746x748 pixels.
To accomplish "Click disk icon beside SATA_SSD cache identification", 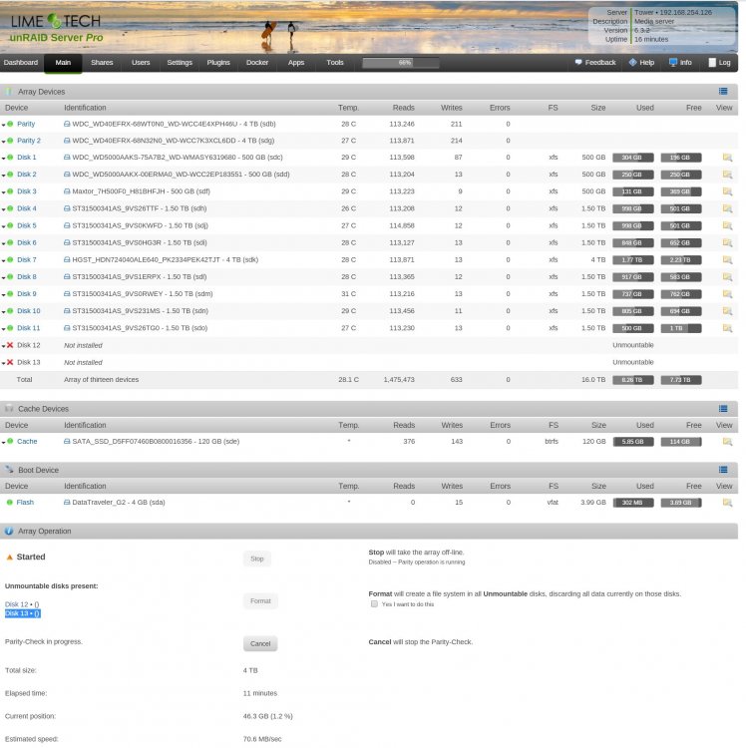I will pos(67,442).
